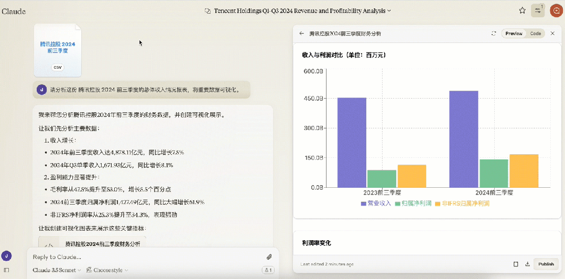
Task: Click the 2023前三季度 axis label
Action: click(x=382, y=193)
